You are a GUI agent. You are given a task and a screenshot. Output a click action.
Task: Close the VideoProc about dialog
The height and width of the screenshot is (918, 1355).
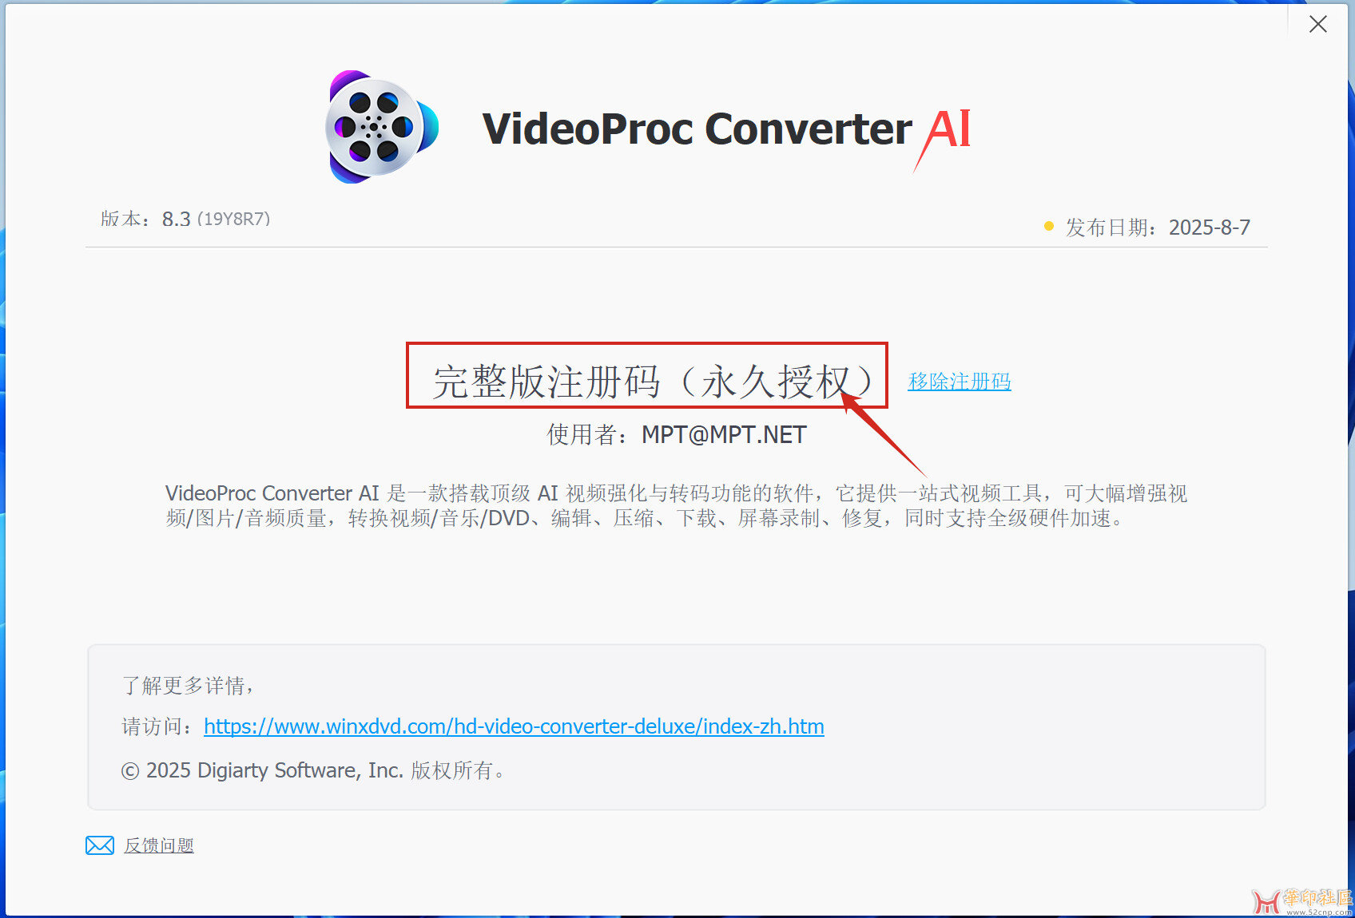(x=1318, y=24)
